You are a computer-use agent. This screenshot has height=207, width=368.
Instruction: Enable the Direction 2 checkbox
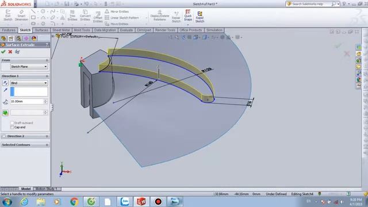4,136
